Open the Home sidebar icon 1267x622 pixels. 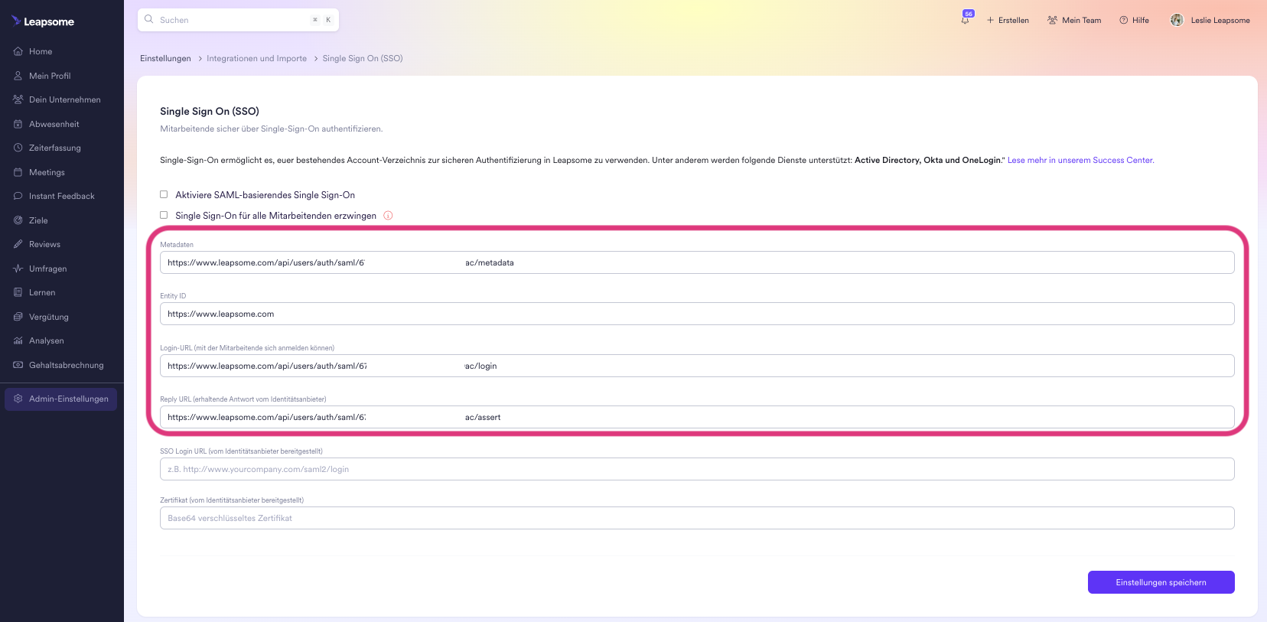(x=18, y=52)
